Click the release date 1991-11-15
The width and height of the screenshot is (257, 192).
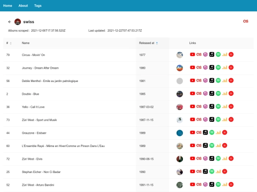tap(146, 185)
